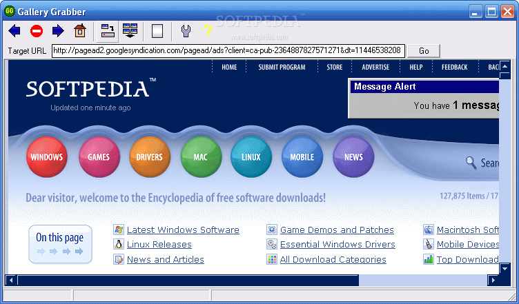
Task: Select the orange DRIVERS sphere
Action: pos(150,157)
